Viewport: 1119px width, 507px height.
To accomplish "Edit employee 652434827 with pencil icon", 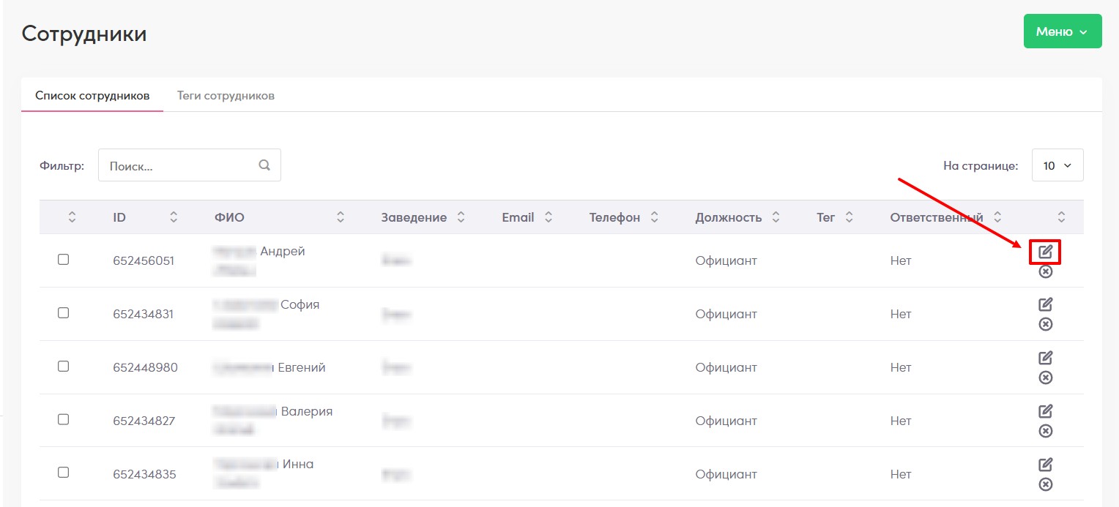I will click(x=1046, y=411).
